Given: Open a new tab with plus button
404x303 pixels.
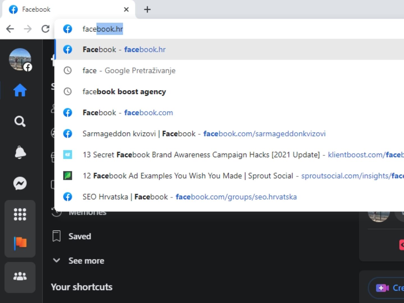Looking at the screenshot, I should coord(147,10).
